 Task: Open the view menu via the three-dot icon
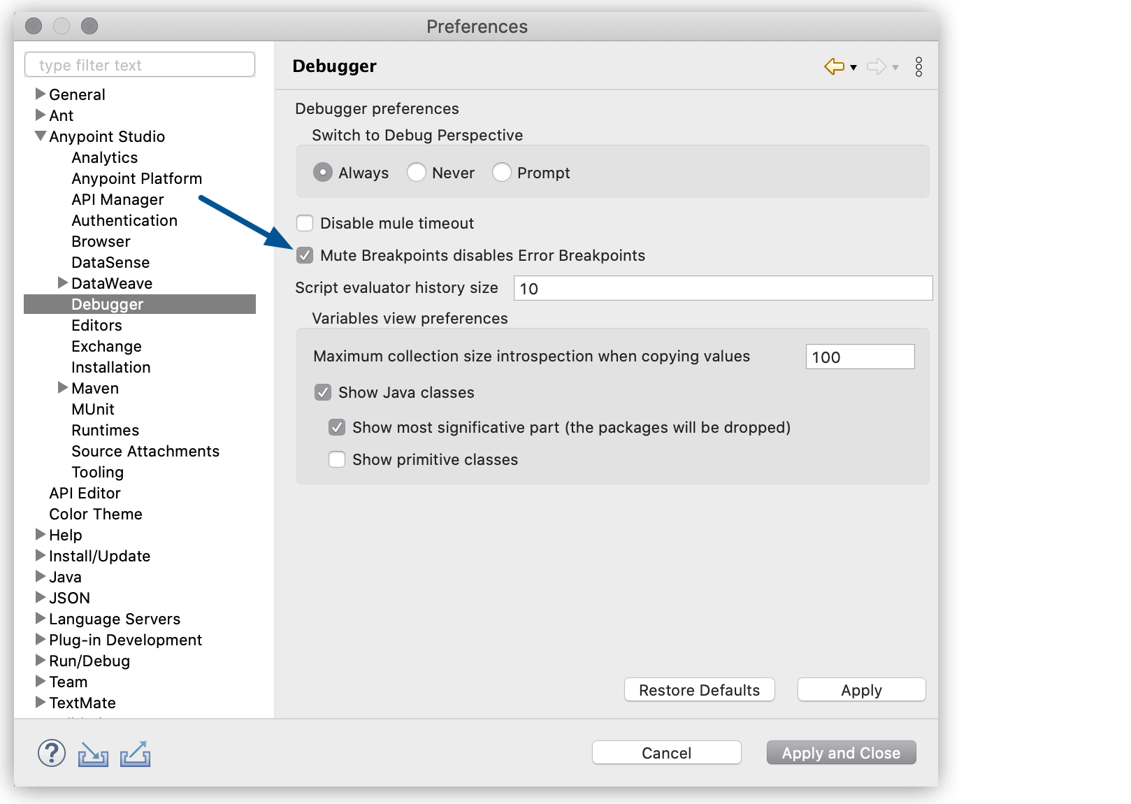pos(919,66)
